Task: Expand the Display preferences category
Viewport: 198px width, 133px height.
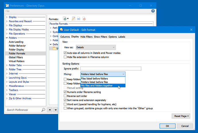Action: [x=7, y=17]
